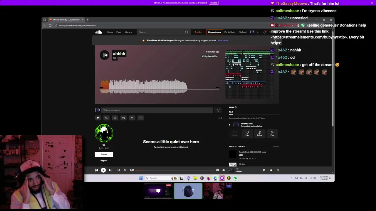The image size is (376, 211).
Task: Seek within the track waveform
Action: coord(160,86)
